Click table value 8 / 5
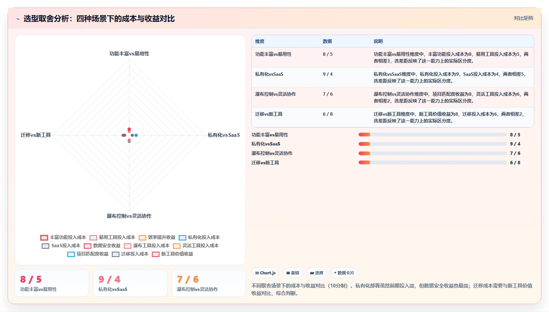The height and width of the screenshot is (312, 549). pos(328,54)
